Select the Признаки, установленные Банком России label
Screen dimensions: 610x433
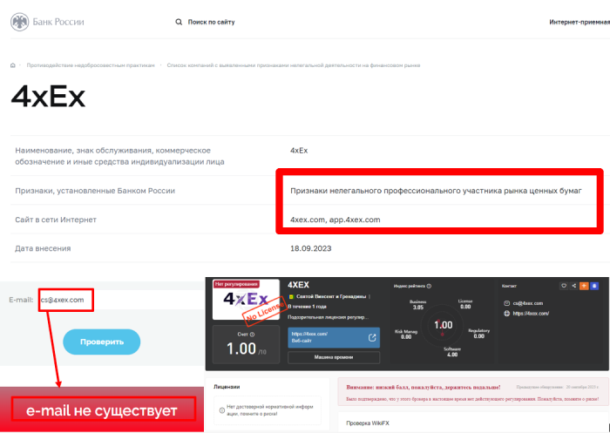click(95, 191)
